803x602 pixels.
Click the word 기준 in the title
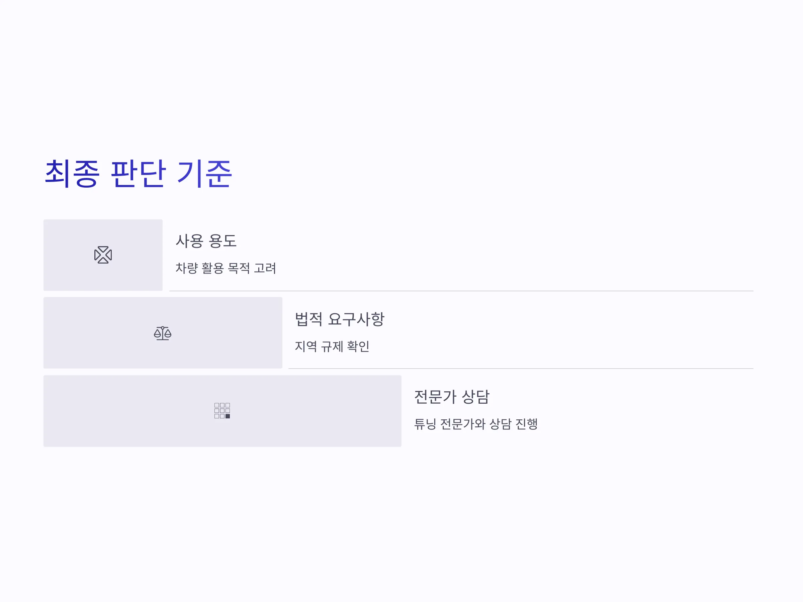tap(204, 174)
